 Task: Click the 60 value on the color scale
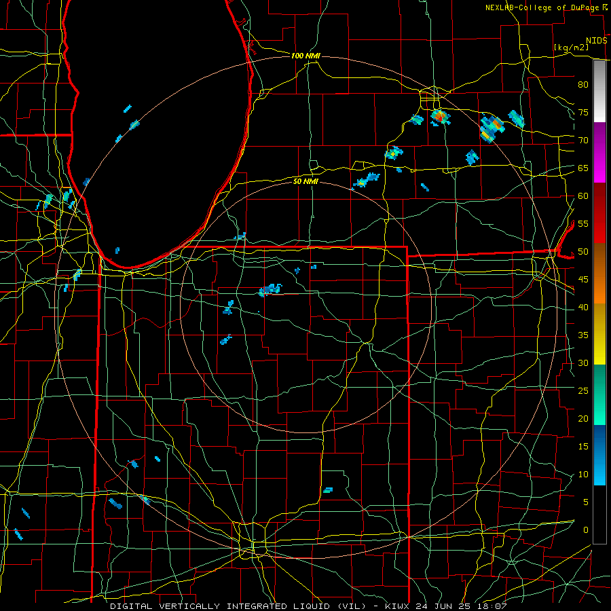(x=583, y=196)
